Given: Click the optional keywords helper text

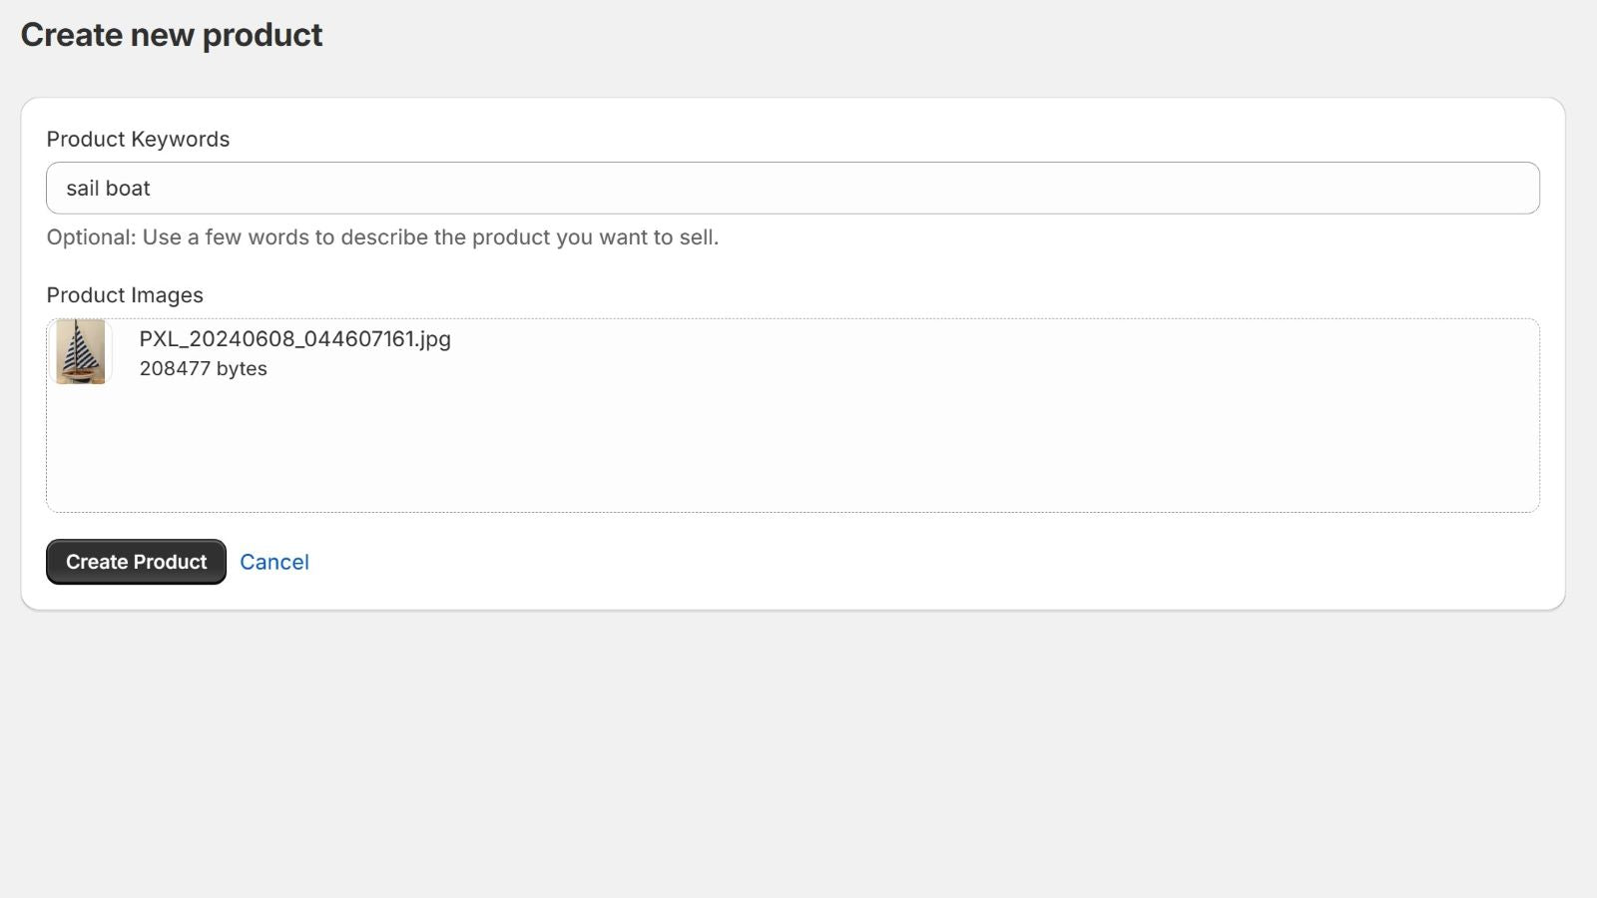Looking at the screenshot, I should 382,237.
